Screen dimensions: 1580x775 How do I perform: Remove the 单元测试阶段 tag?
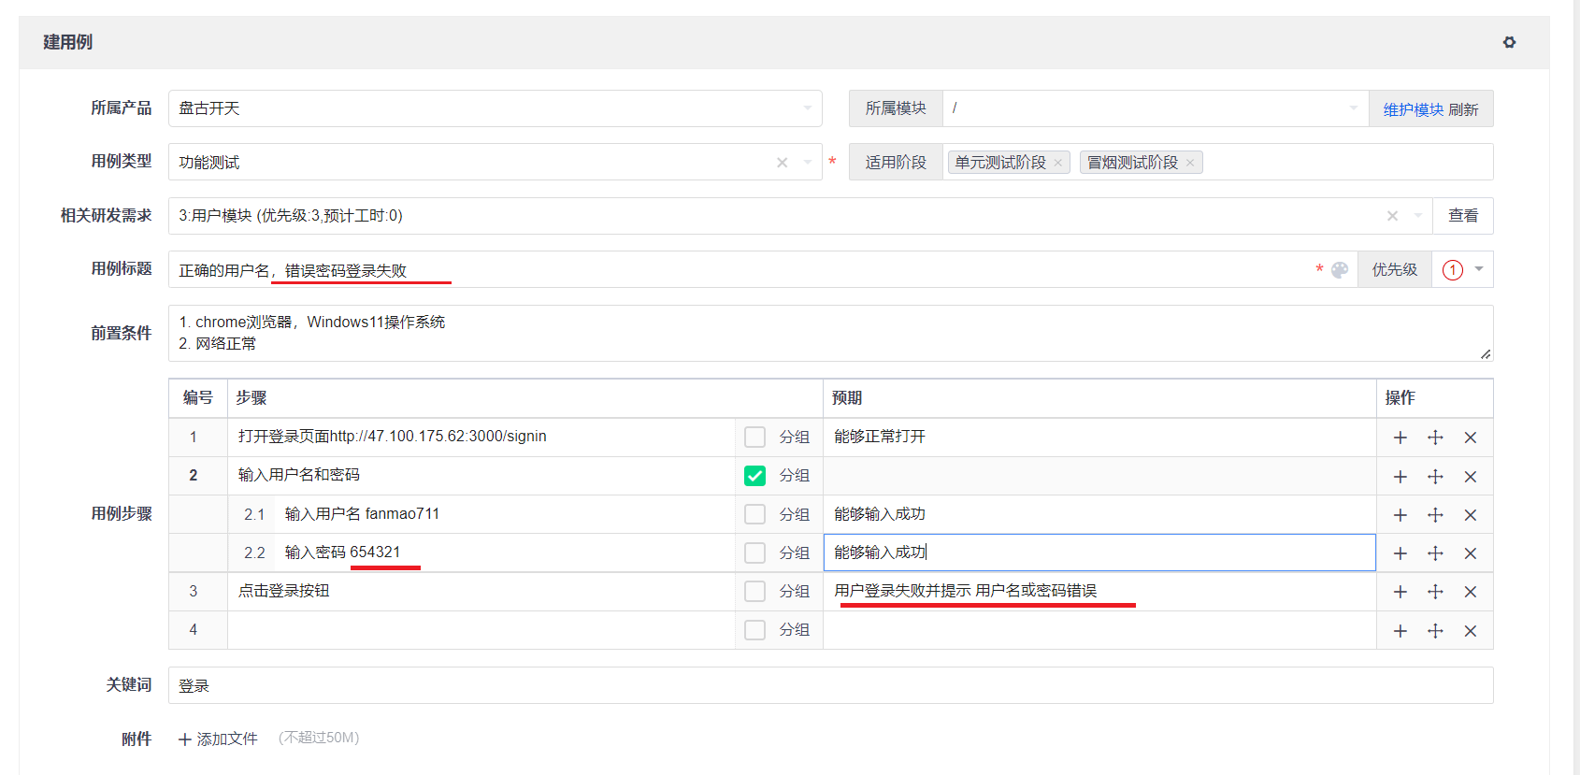pyautogui.click(x=1058, y=163)
